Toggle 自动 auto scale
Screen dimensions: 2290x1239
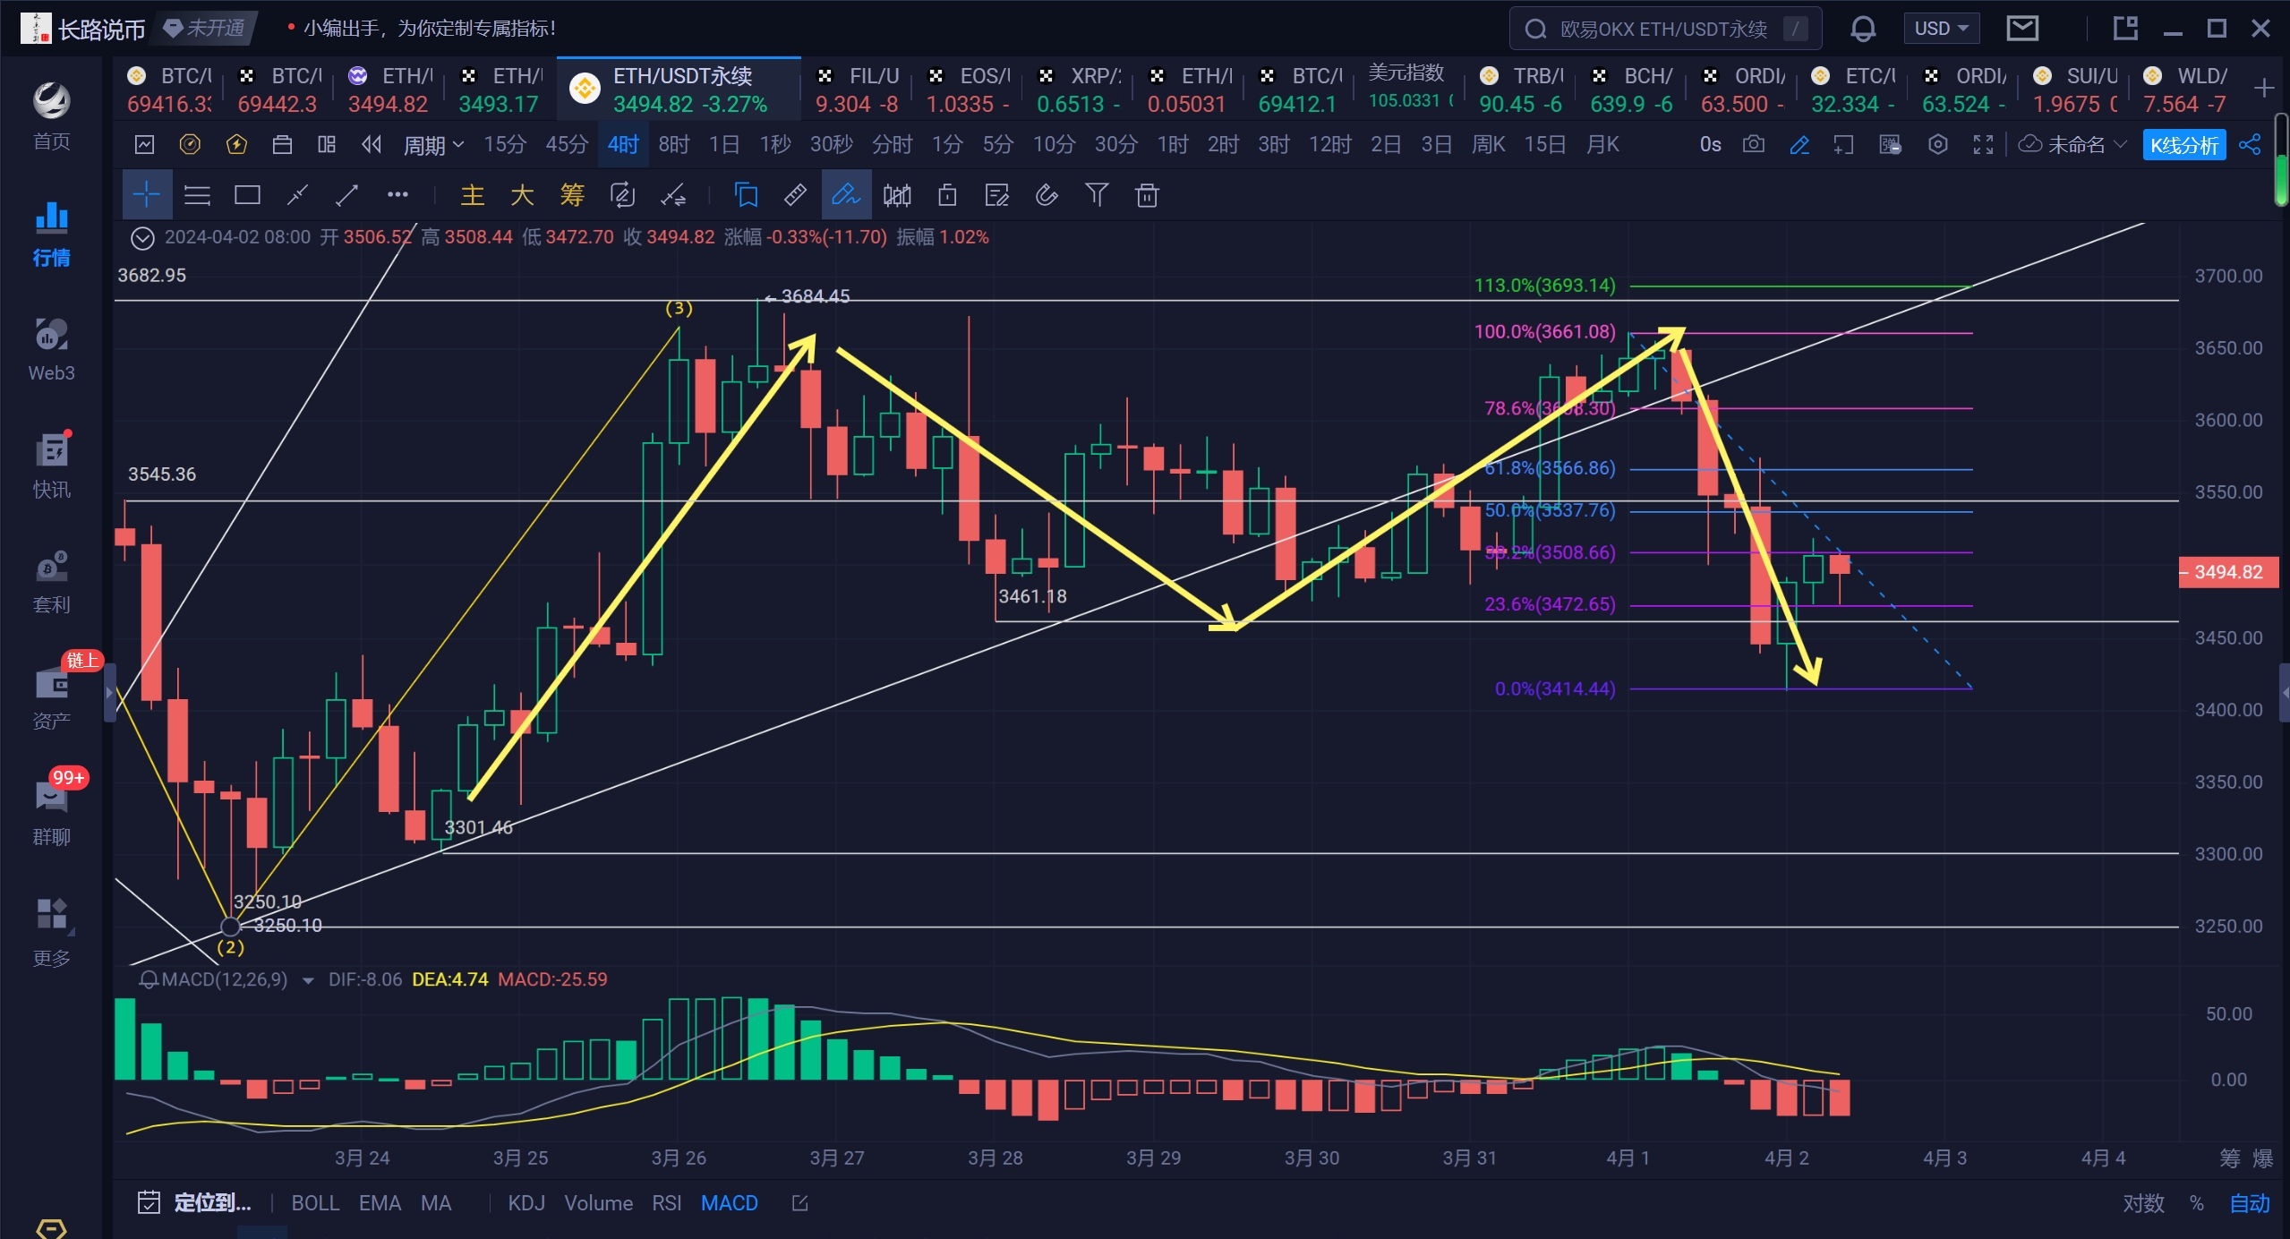click(x=2250, y=1203)
